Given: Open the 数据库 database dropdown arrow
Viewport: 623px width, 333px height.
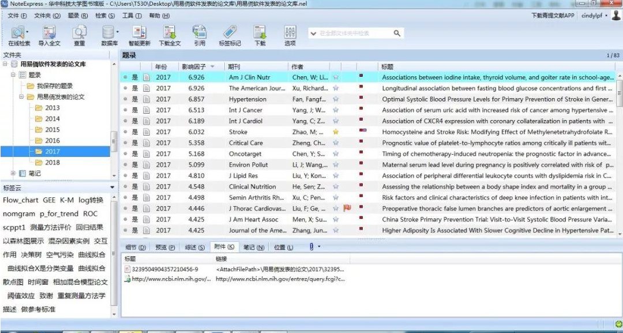Looking at the screenshot, I should [118, 32].
